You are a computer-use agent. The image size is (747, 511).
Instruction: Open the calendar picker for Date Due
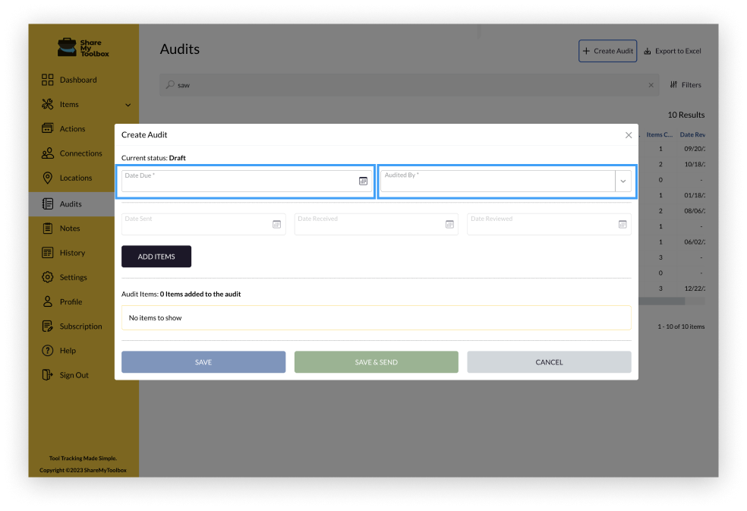(x=363, y=181)
